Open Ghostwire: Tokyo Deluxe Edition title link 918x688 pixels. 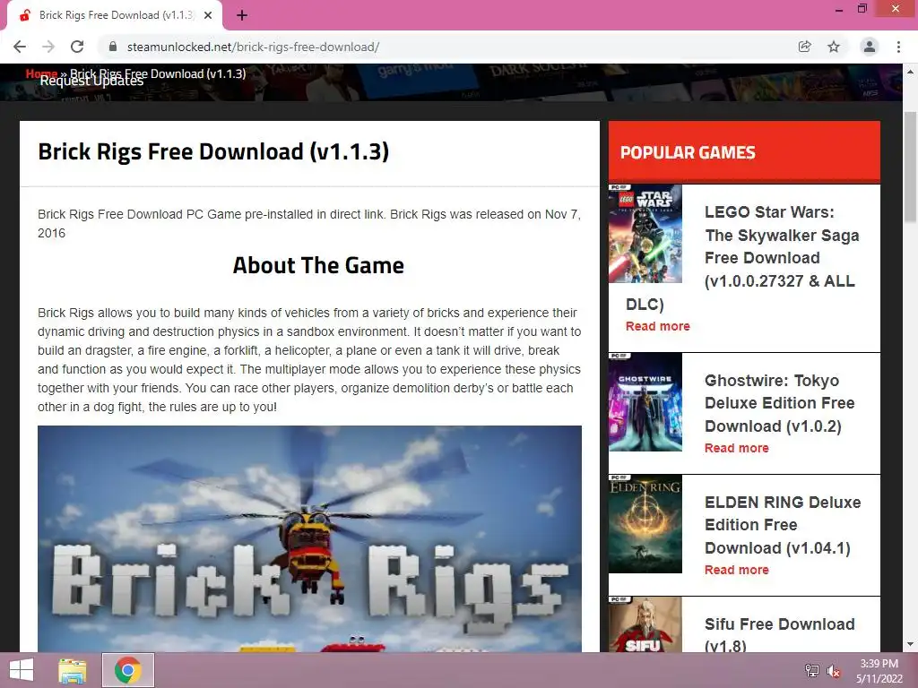tap(779, 403)
